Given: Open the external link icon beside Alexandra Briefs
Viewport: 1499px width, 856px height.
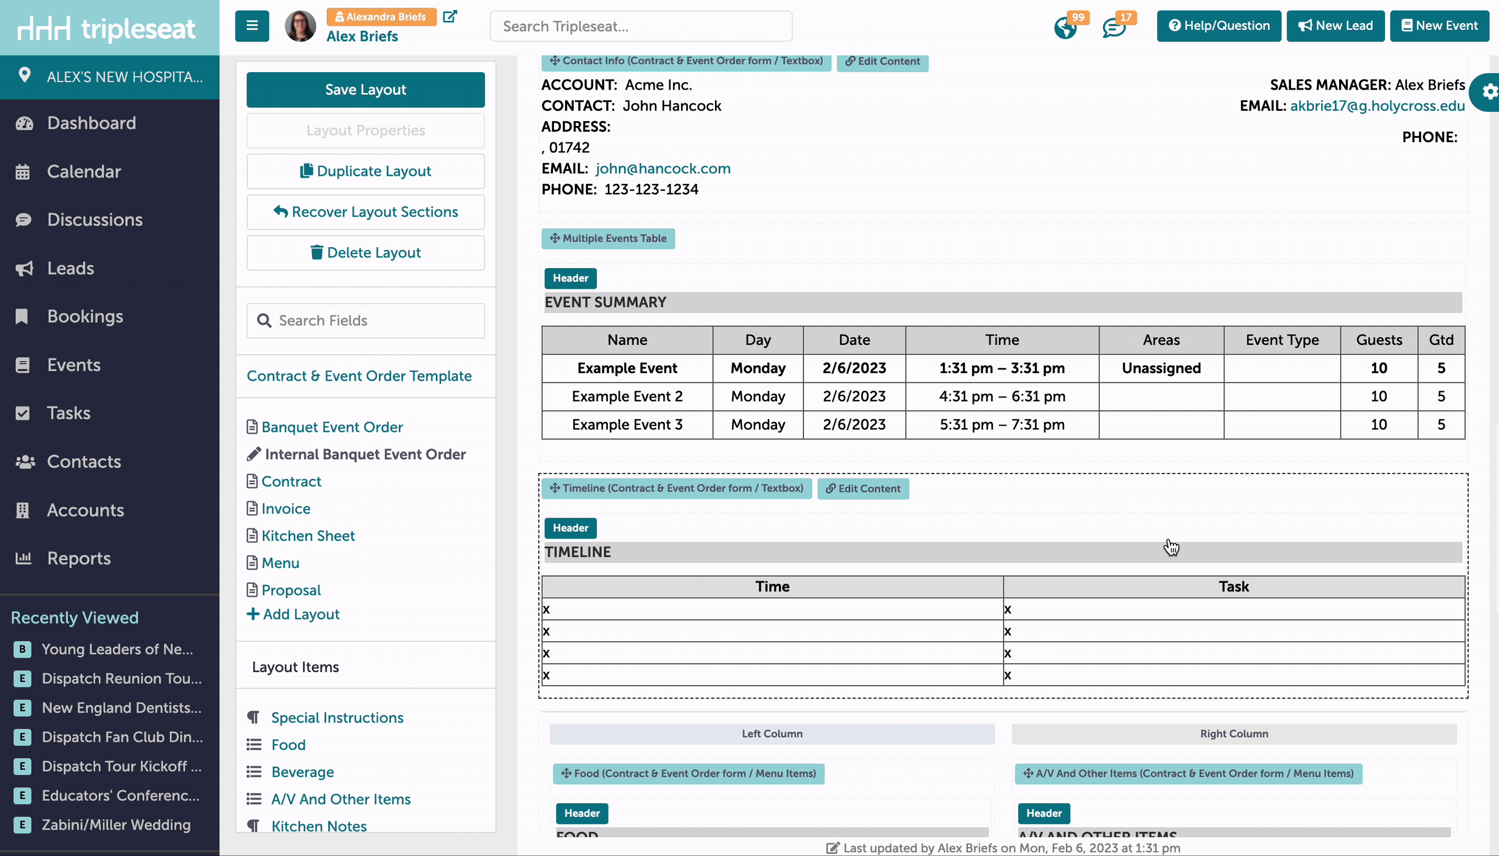Looking at the screenshot, I should tap(450, 16).
